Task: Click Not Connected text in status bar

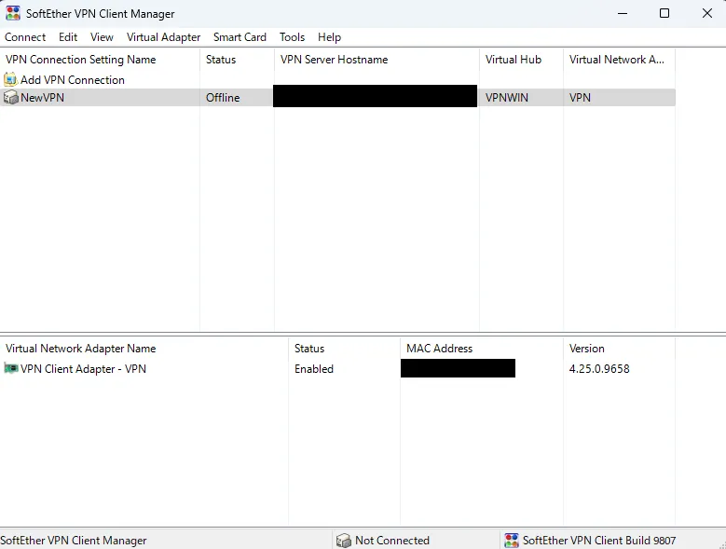Action: coord(392,541)
